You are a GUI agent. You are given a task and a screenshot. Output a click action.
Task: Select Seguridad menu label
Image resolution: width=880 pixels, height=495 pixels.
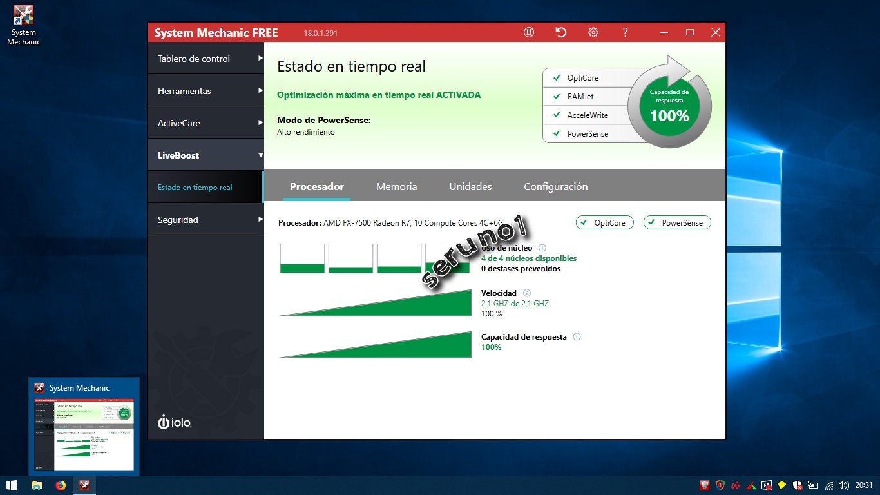(178, 220)
